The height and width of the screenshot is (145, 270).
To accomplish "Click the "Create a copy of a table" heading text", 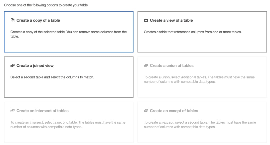I will point(38,20).
